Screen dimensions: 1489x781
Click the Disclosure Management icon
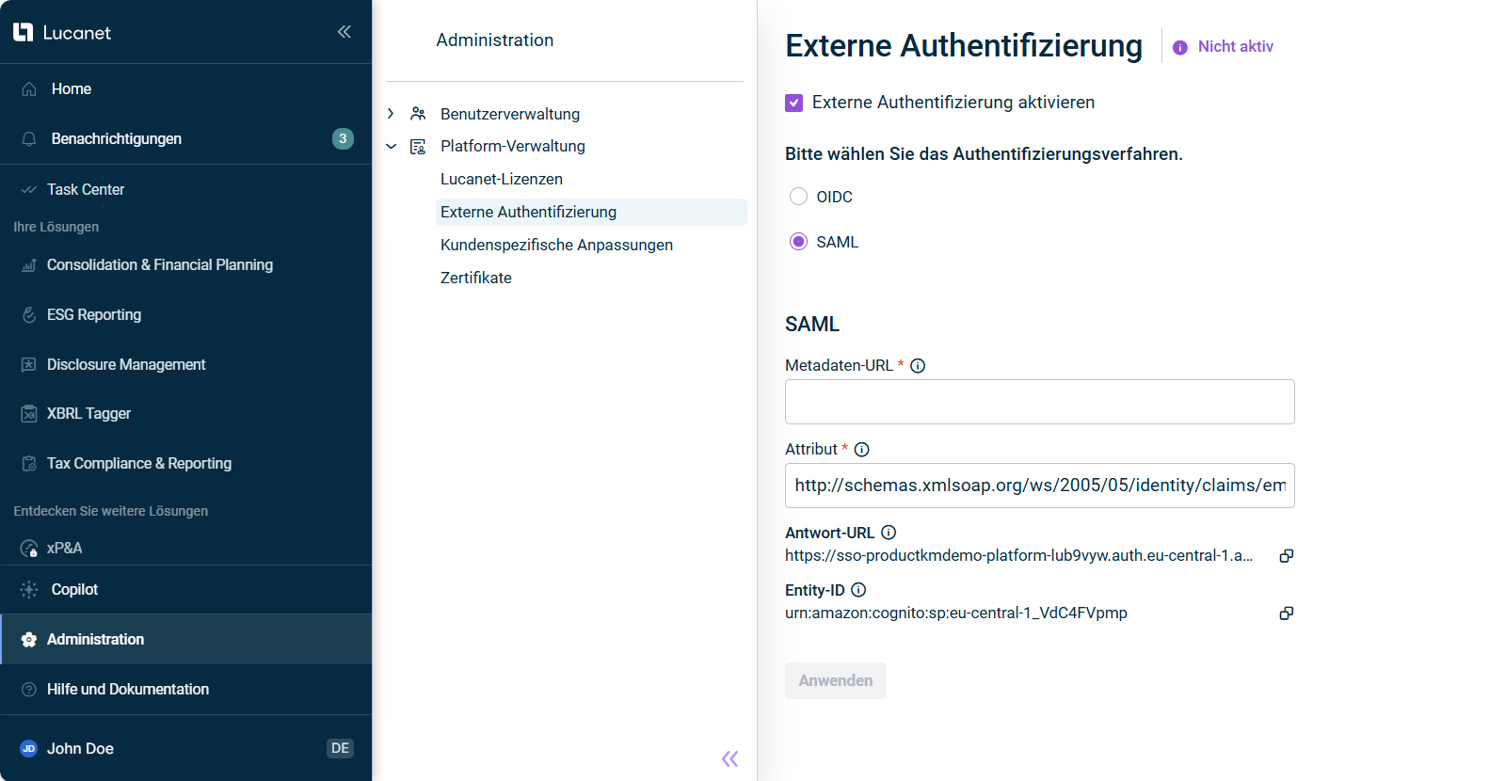[29, 364]
